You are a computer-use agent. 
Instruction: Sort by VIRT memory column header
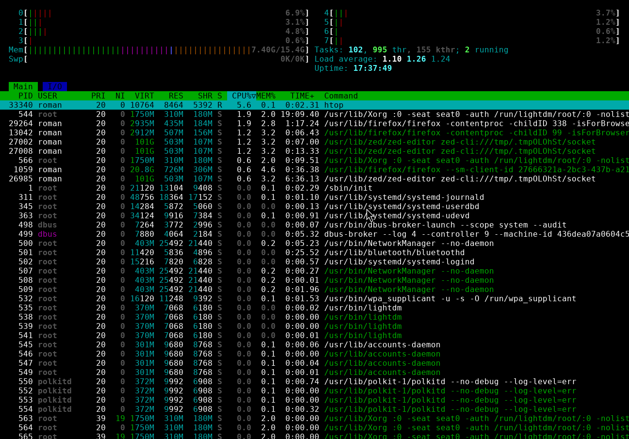tap(144, 96)
